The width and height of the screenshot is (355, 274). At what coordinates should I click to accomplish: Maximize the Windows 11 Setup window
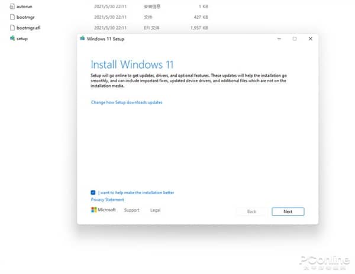click(x=295, y=39)
